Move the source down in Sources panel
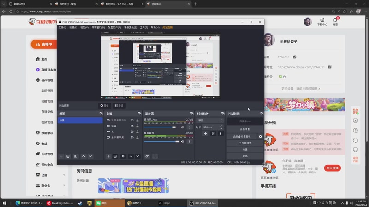Screen dimensions: 369x207 (x=137, y=156)
